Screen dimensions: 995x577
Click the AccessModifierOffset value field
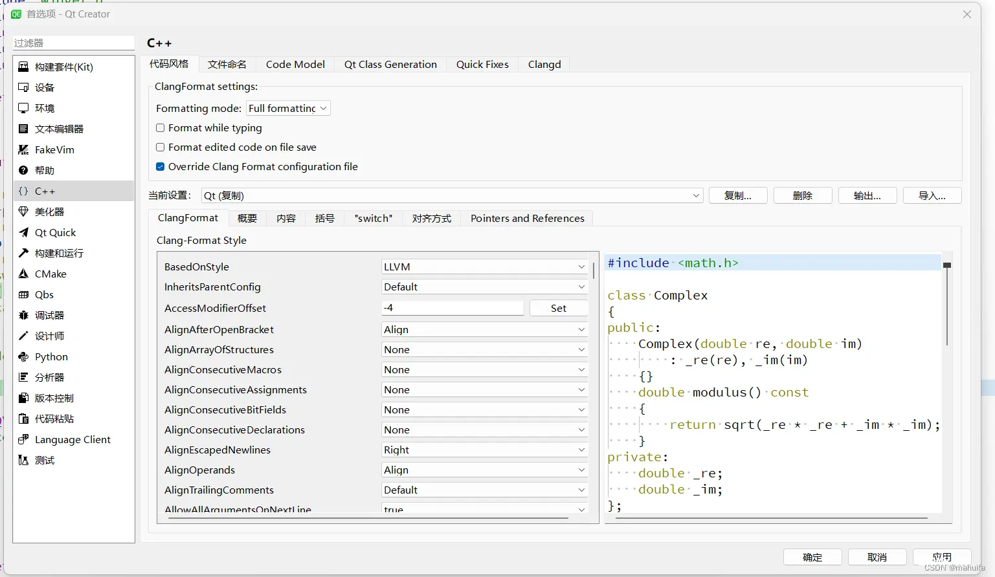click(x=453, y=308)
